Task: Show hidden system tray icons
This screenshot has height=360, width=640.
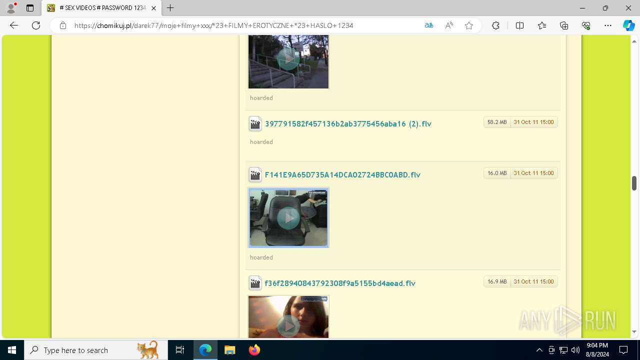Action: (x=539, y=350)
